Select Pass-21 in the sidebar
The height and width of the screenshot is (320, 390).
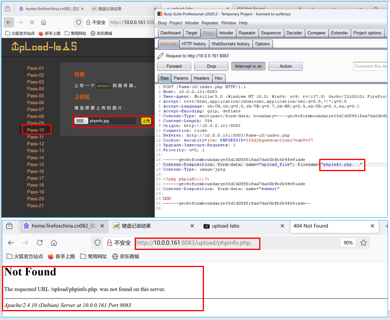(35, 206)
